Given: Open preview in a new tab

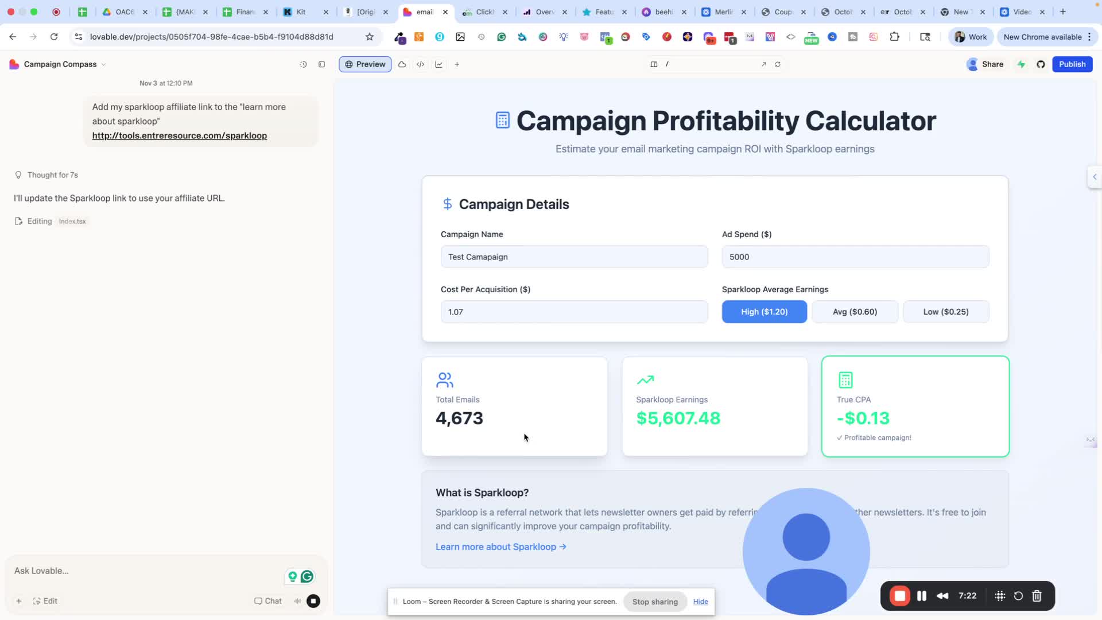Looking at the screenshot, I should tap(764, 64).
